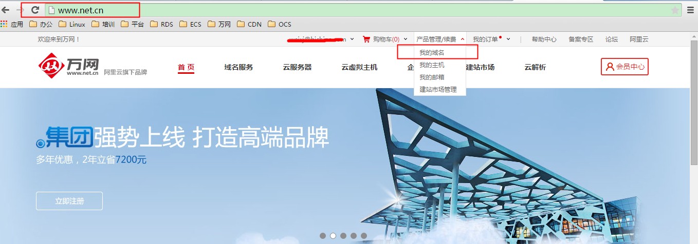Select the first carousel dot indicator
The image size is (698, 244).
pos(323,236)
